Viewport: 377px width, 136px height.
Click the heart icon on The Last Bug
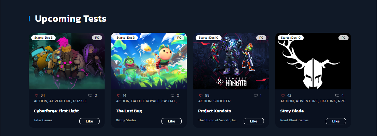[x=119, y=95]
